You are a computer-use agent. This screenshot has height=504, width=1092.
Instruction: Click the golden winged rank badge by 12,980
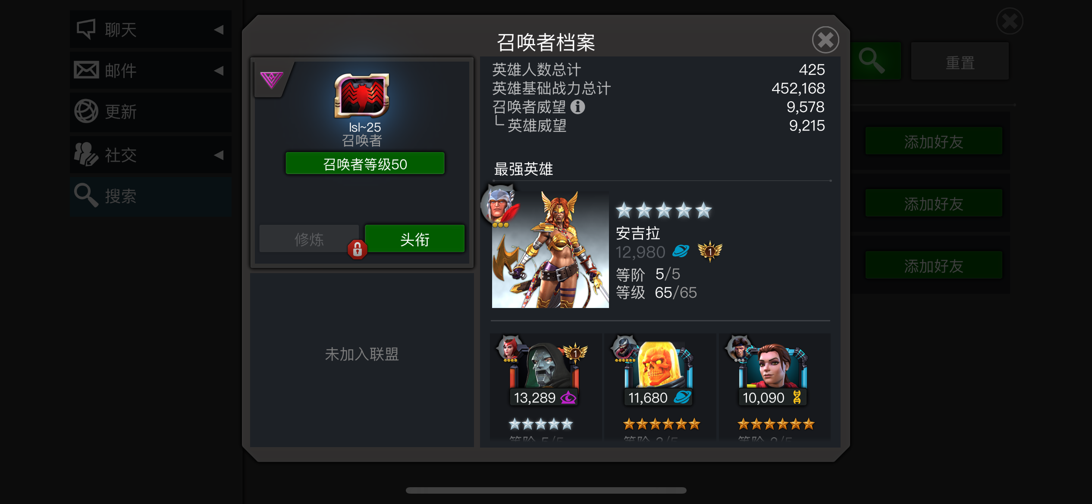[710, 251]
